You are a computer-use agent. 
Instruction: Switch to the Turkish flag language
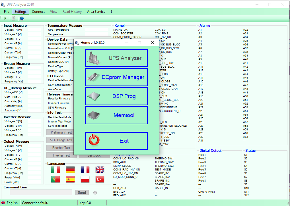100,179
